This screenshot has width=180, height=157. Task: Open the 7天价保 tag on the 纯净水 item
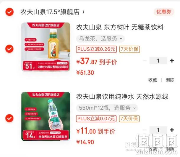[129, 118]
